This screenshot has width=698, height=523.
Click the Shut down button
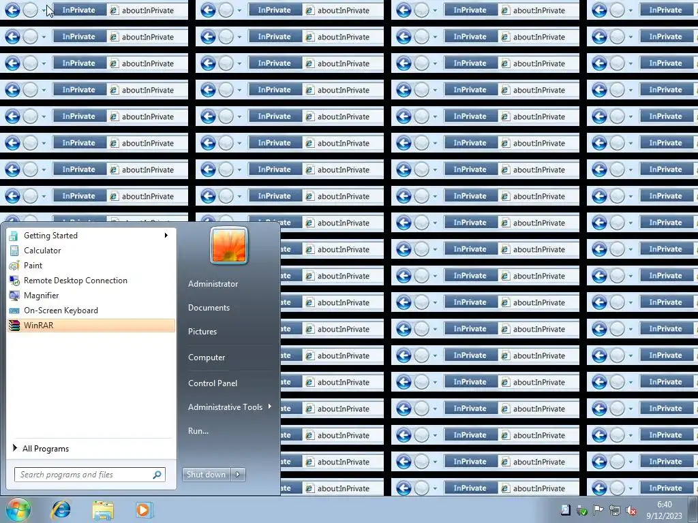tap(207, 475)
